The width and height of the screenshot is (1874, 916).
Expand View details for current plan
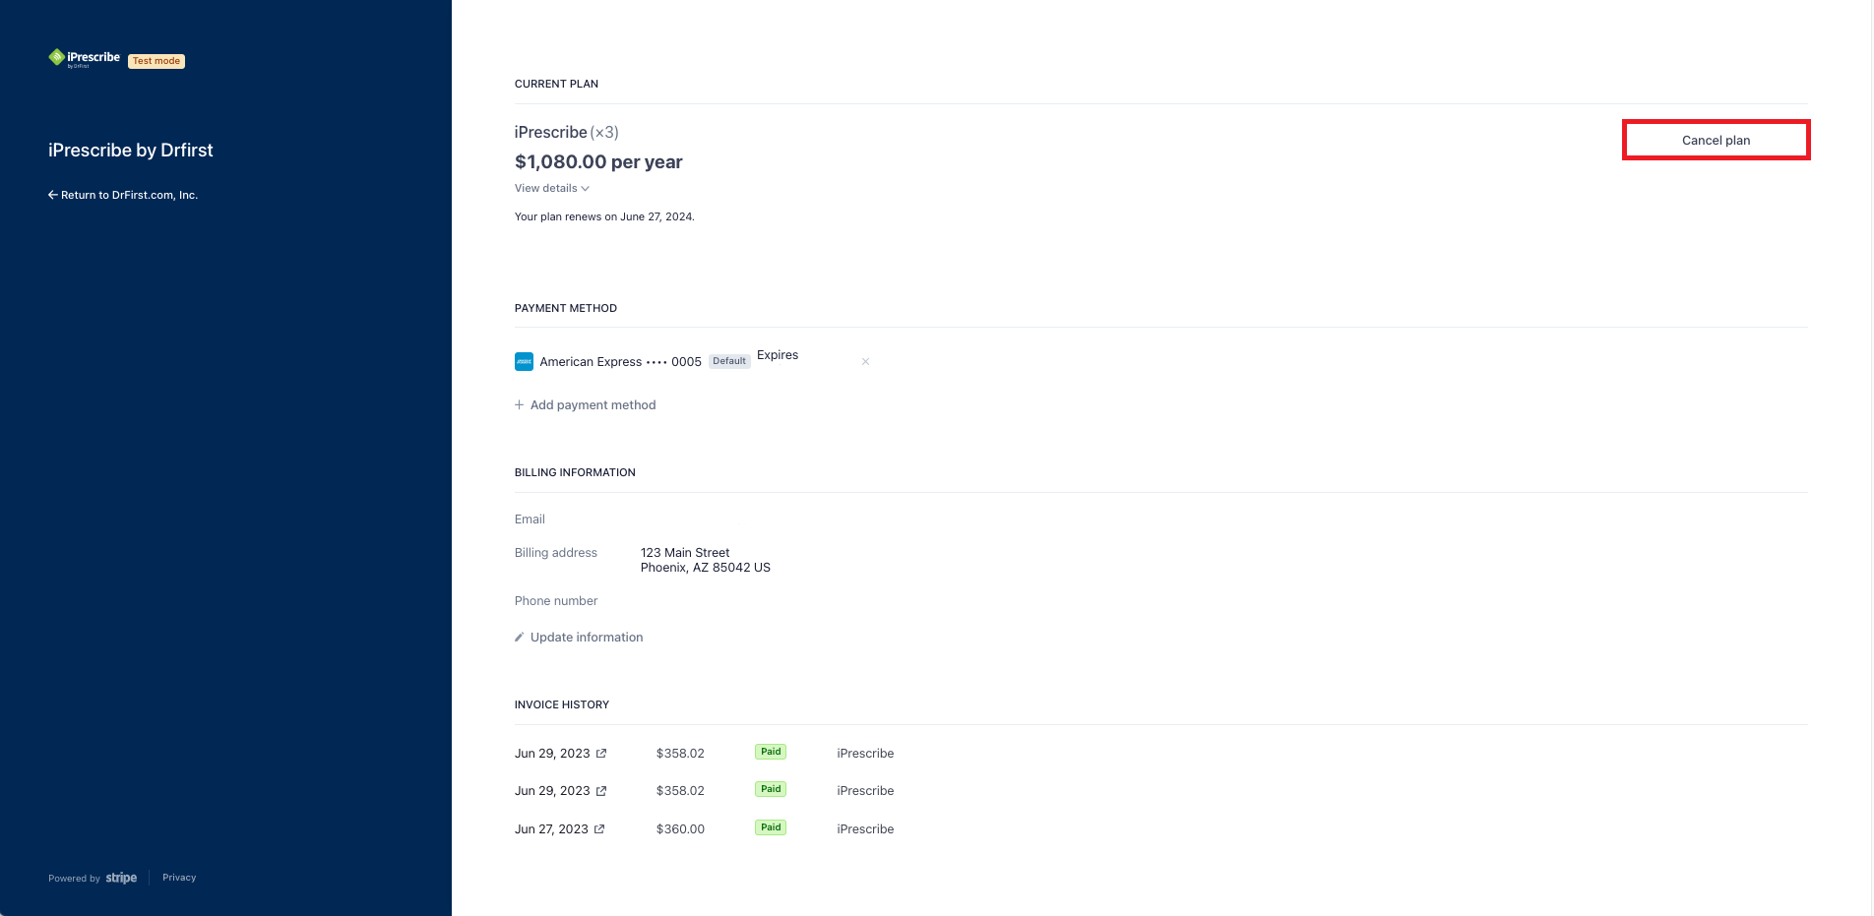551,188
